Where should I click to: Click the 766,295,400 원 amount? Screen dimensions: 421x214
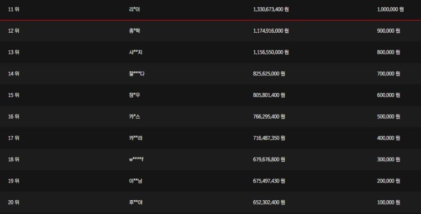click(269, 116)
